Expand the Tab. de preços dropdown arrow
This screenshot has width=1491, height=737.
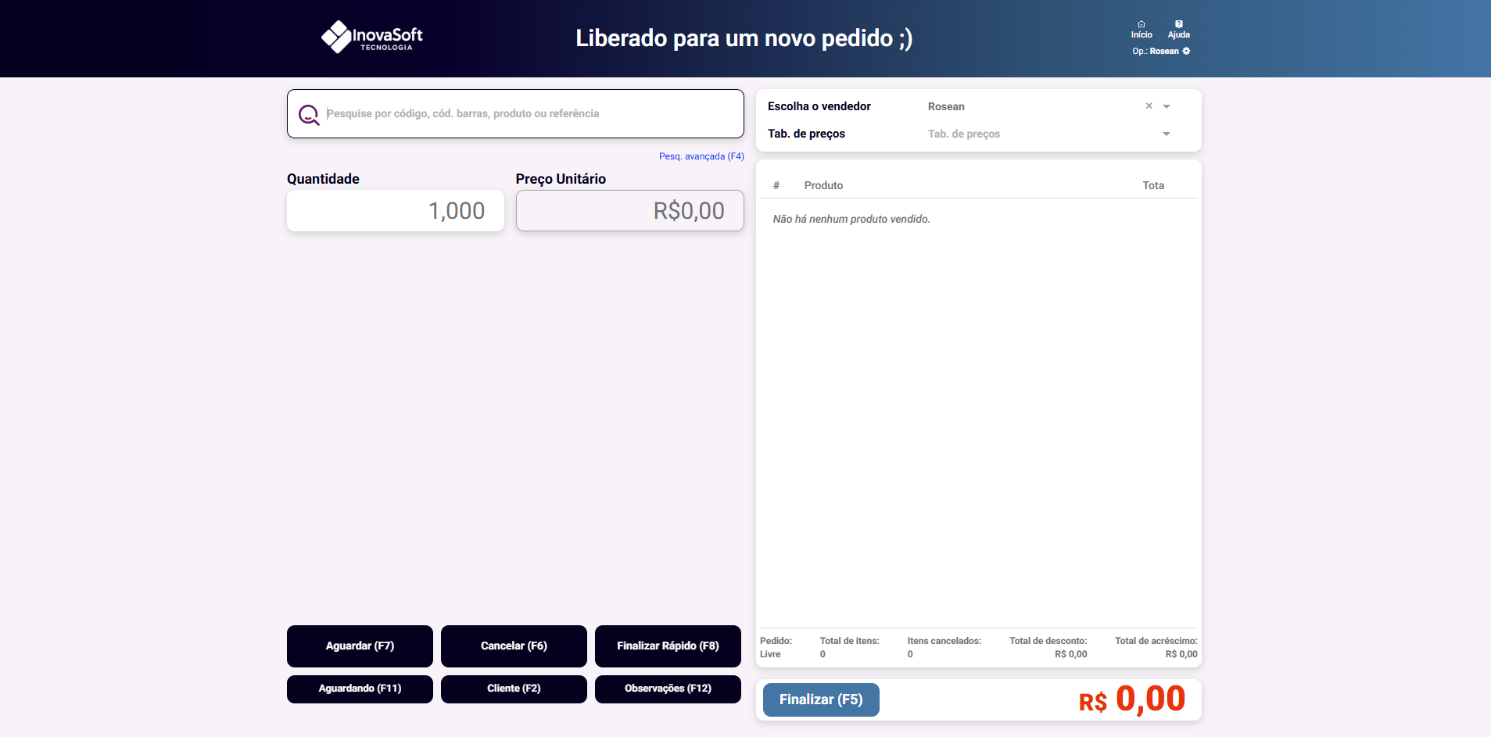[1167, 134]
